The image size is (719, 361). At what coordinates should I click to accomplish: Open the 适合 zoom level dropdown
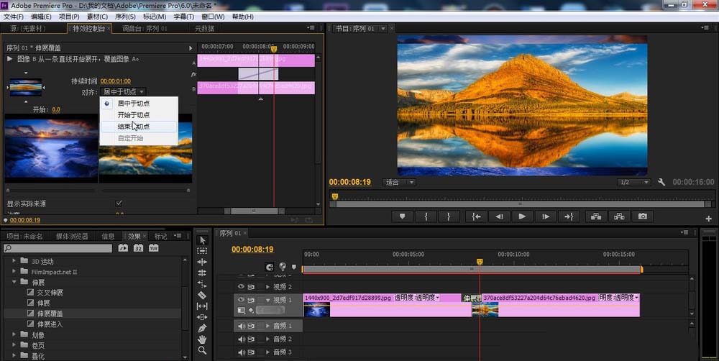coord(398,182)
